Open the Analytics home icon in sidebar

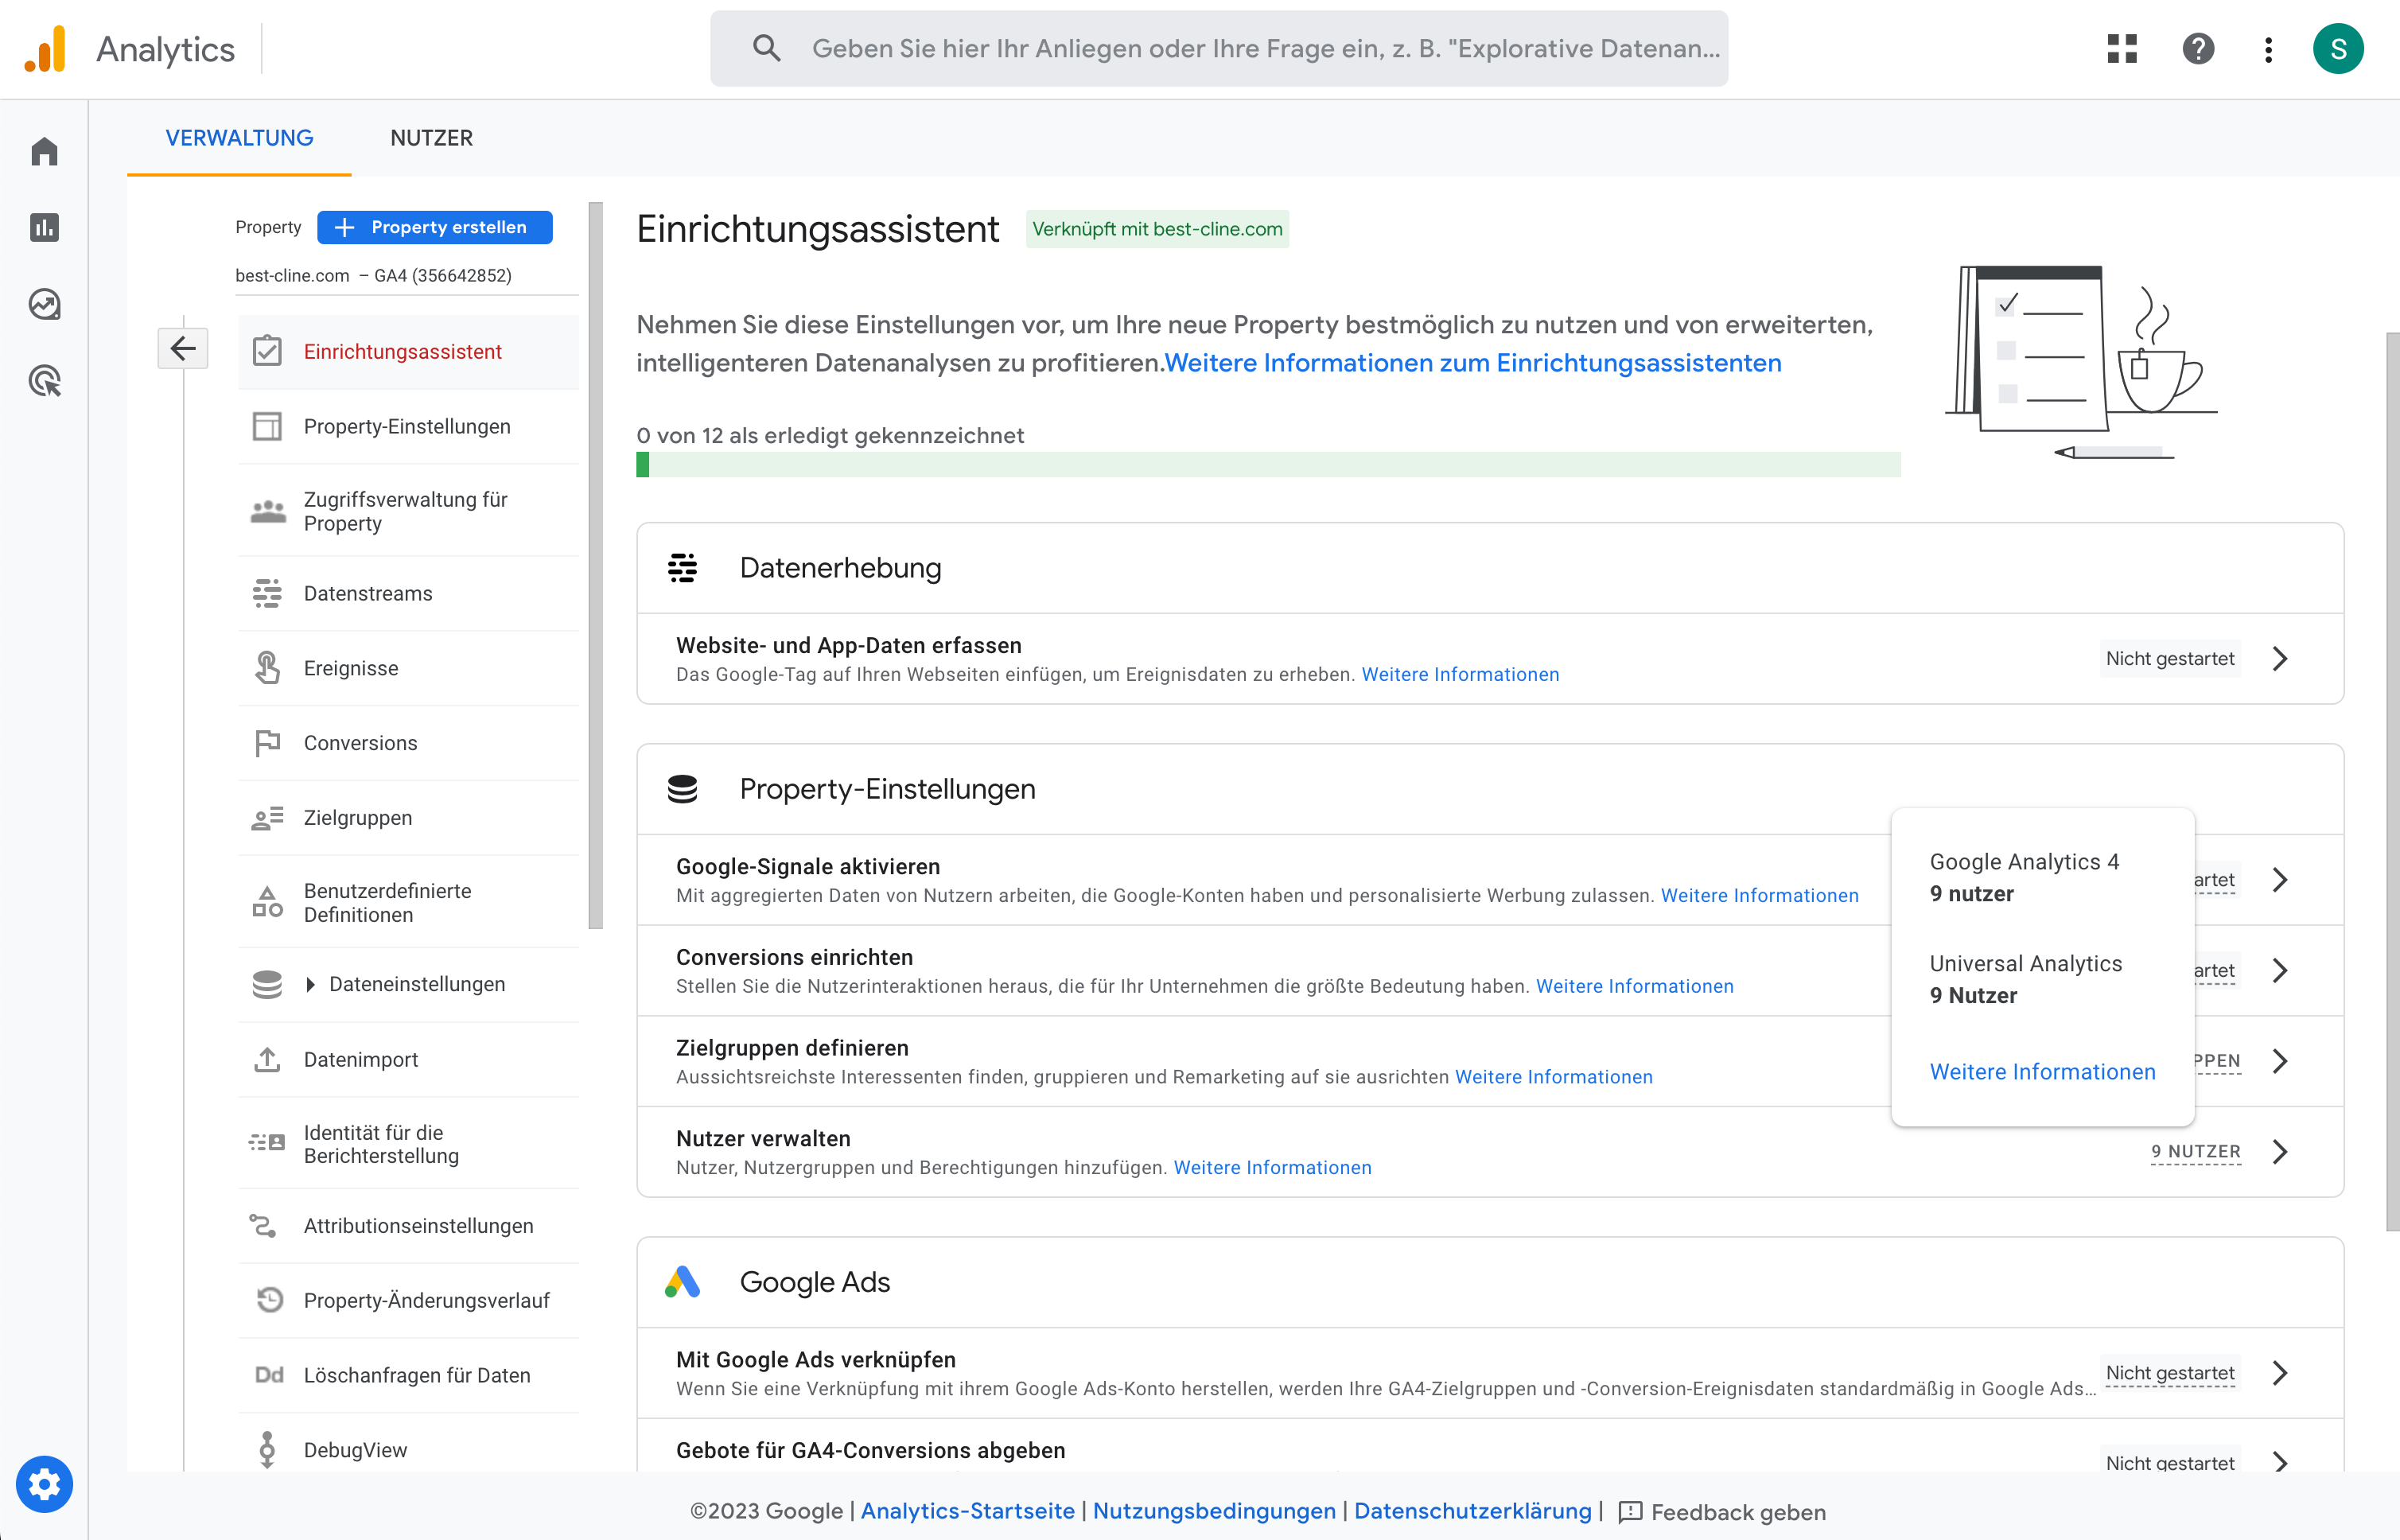point(44,150)
